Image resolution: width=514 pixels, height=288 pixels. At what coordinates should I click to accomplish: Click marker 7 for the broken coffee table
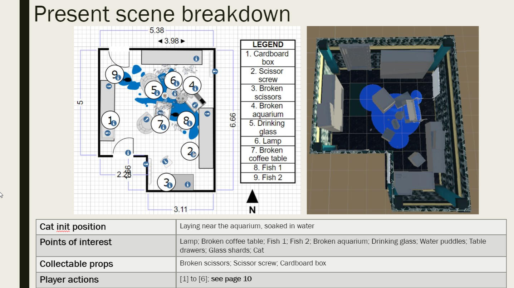[x=160, y=124]
